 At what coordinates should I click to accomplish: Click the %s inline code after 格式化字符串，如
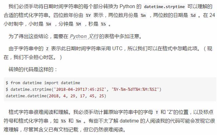(63, 121)
